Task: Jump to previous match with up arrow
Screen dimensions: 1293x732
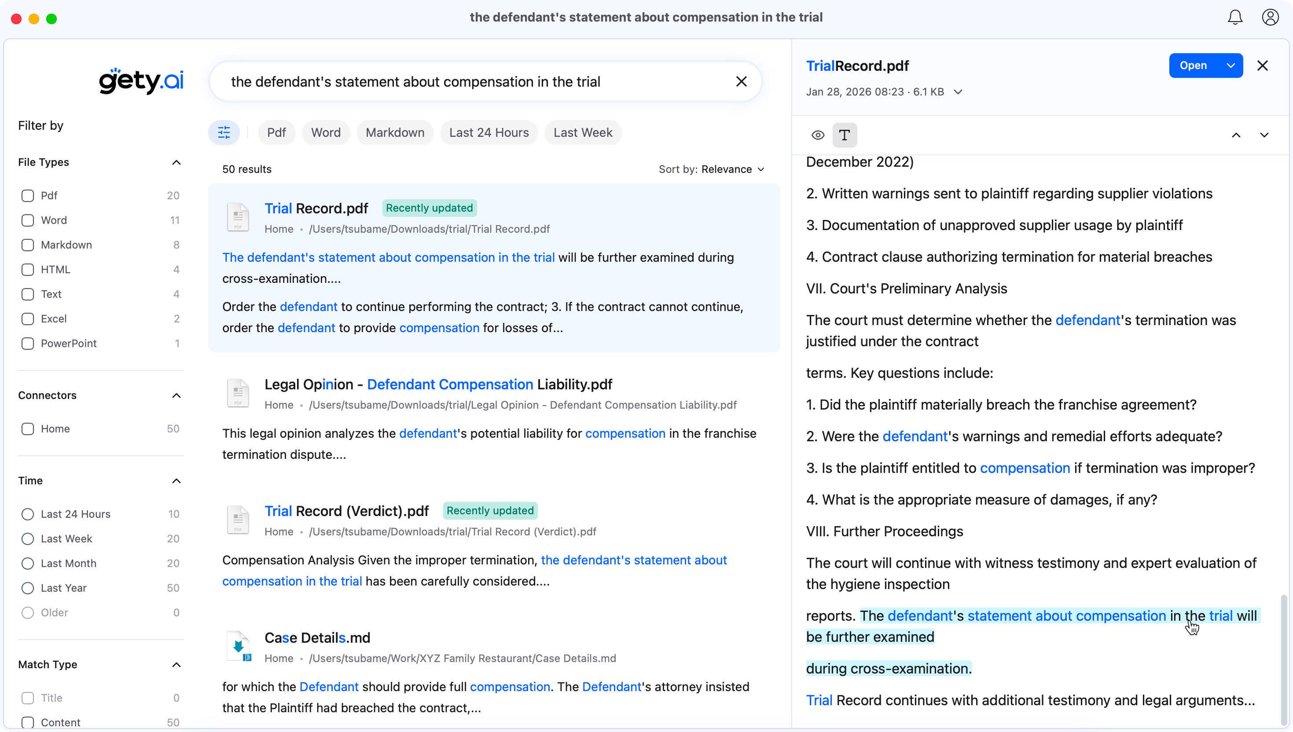Action: click(x=1236, y=135)
